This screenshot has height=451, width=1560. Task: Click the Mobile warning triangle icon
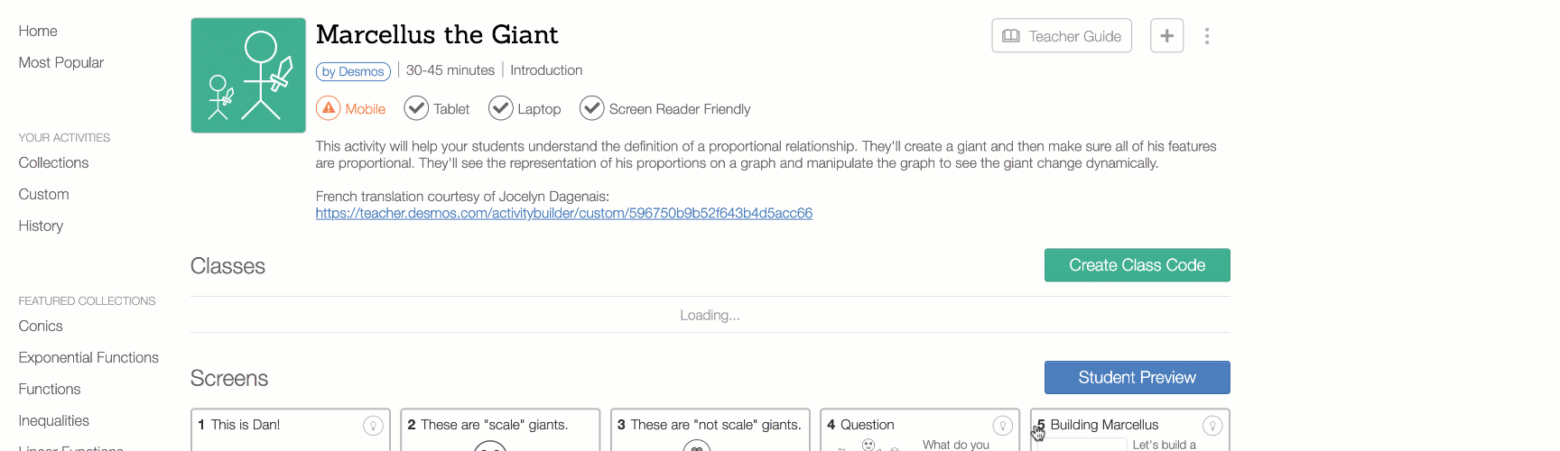[x=329, y=108]
